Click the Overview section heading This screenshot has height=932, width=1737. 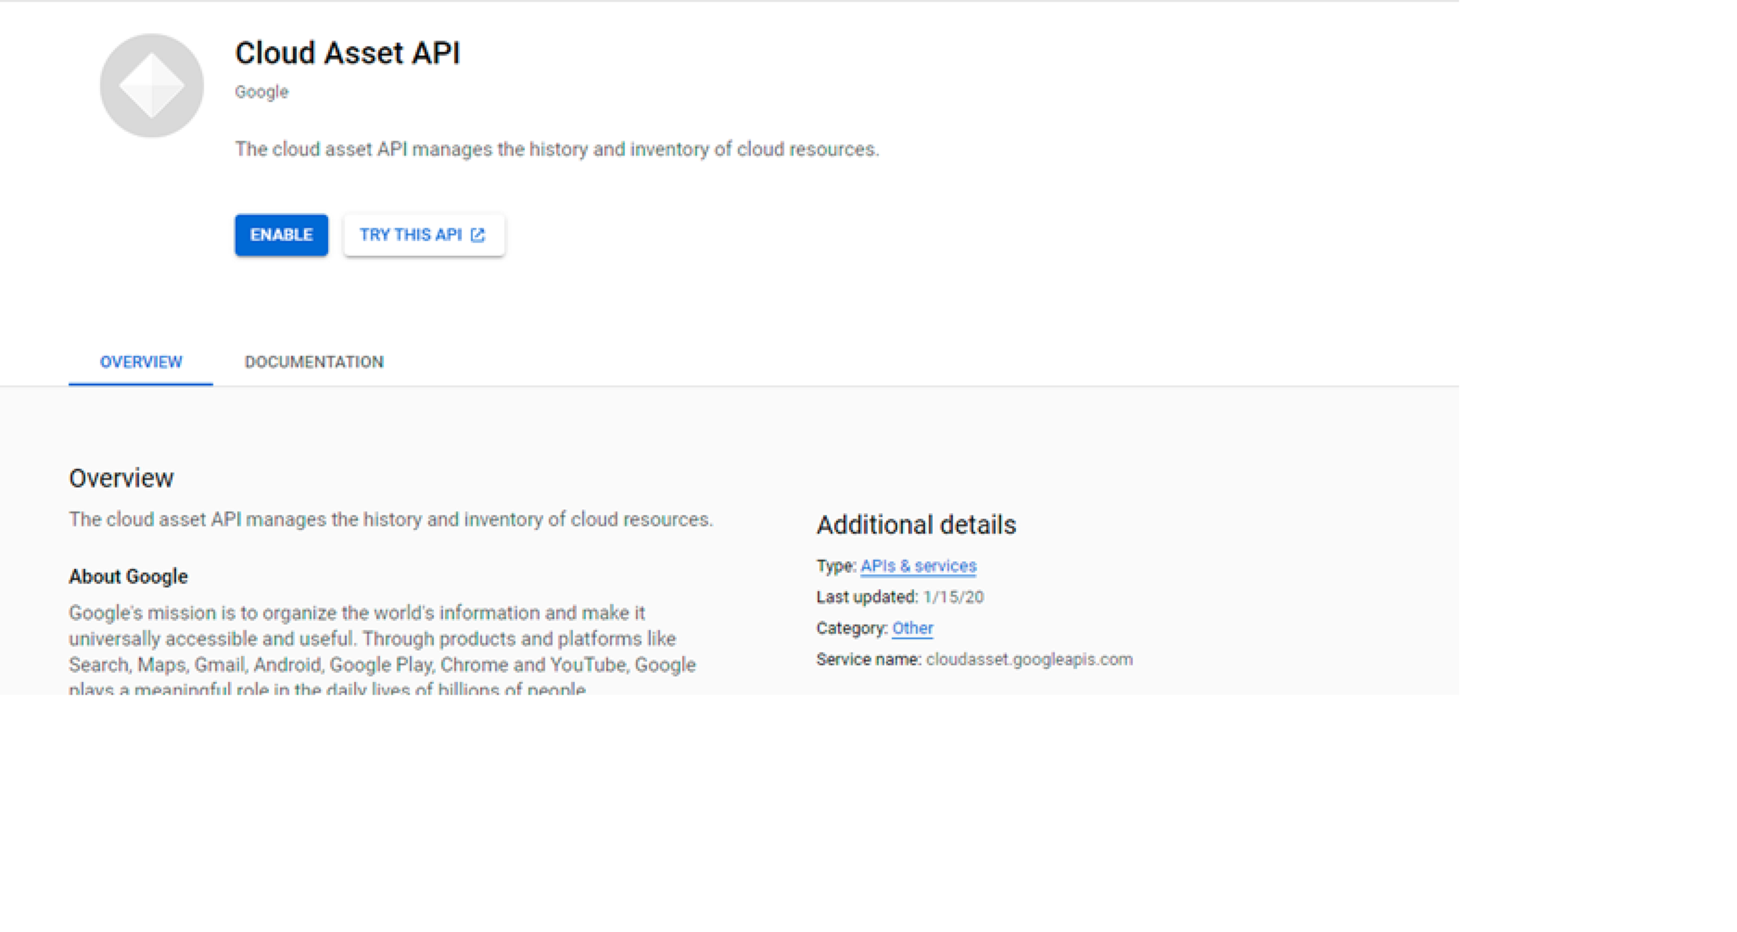click(121, 478)
